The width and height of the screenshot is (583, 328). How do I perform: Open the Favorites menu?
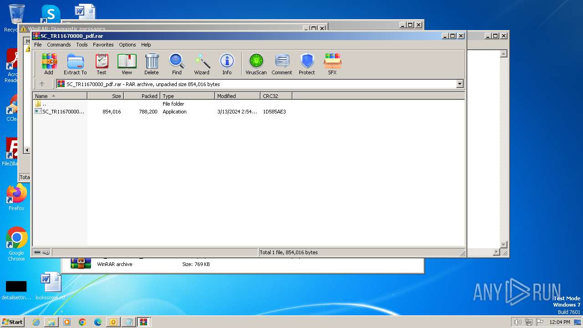(x=103, y=45)
